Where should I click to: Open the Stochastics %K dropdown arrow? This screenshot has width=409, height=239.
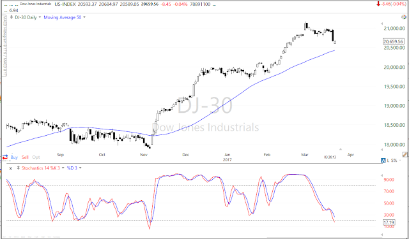[x=63, y=168]
